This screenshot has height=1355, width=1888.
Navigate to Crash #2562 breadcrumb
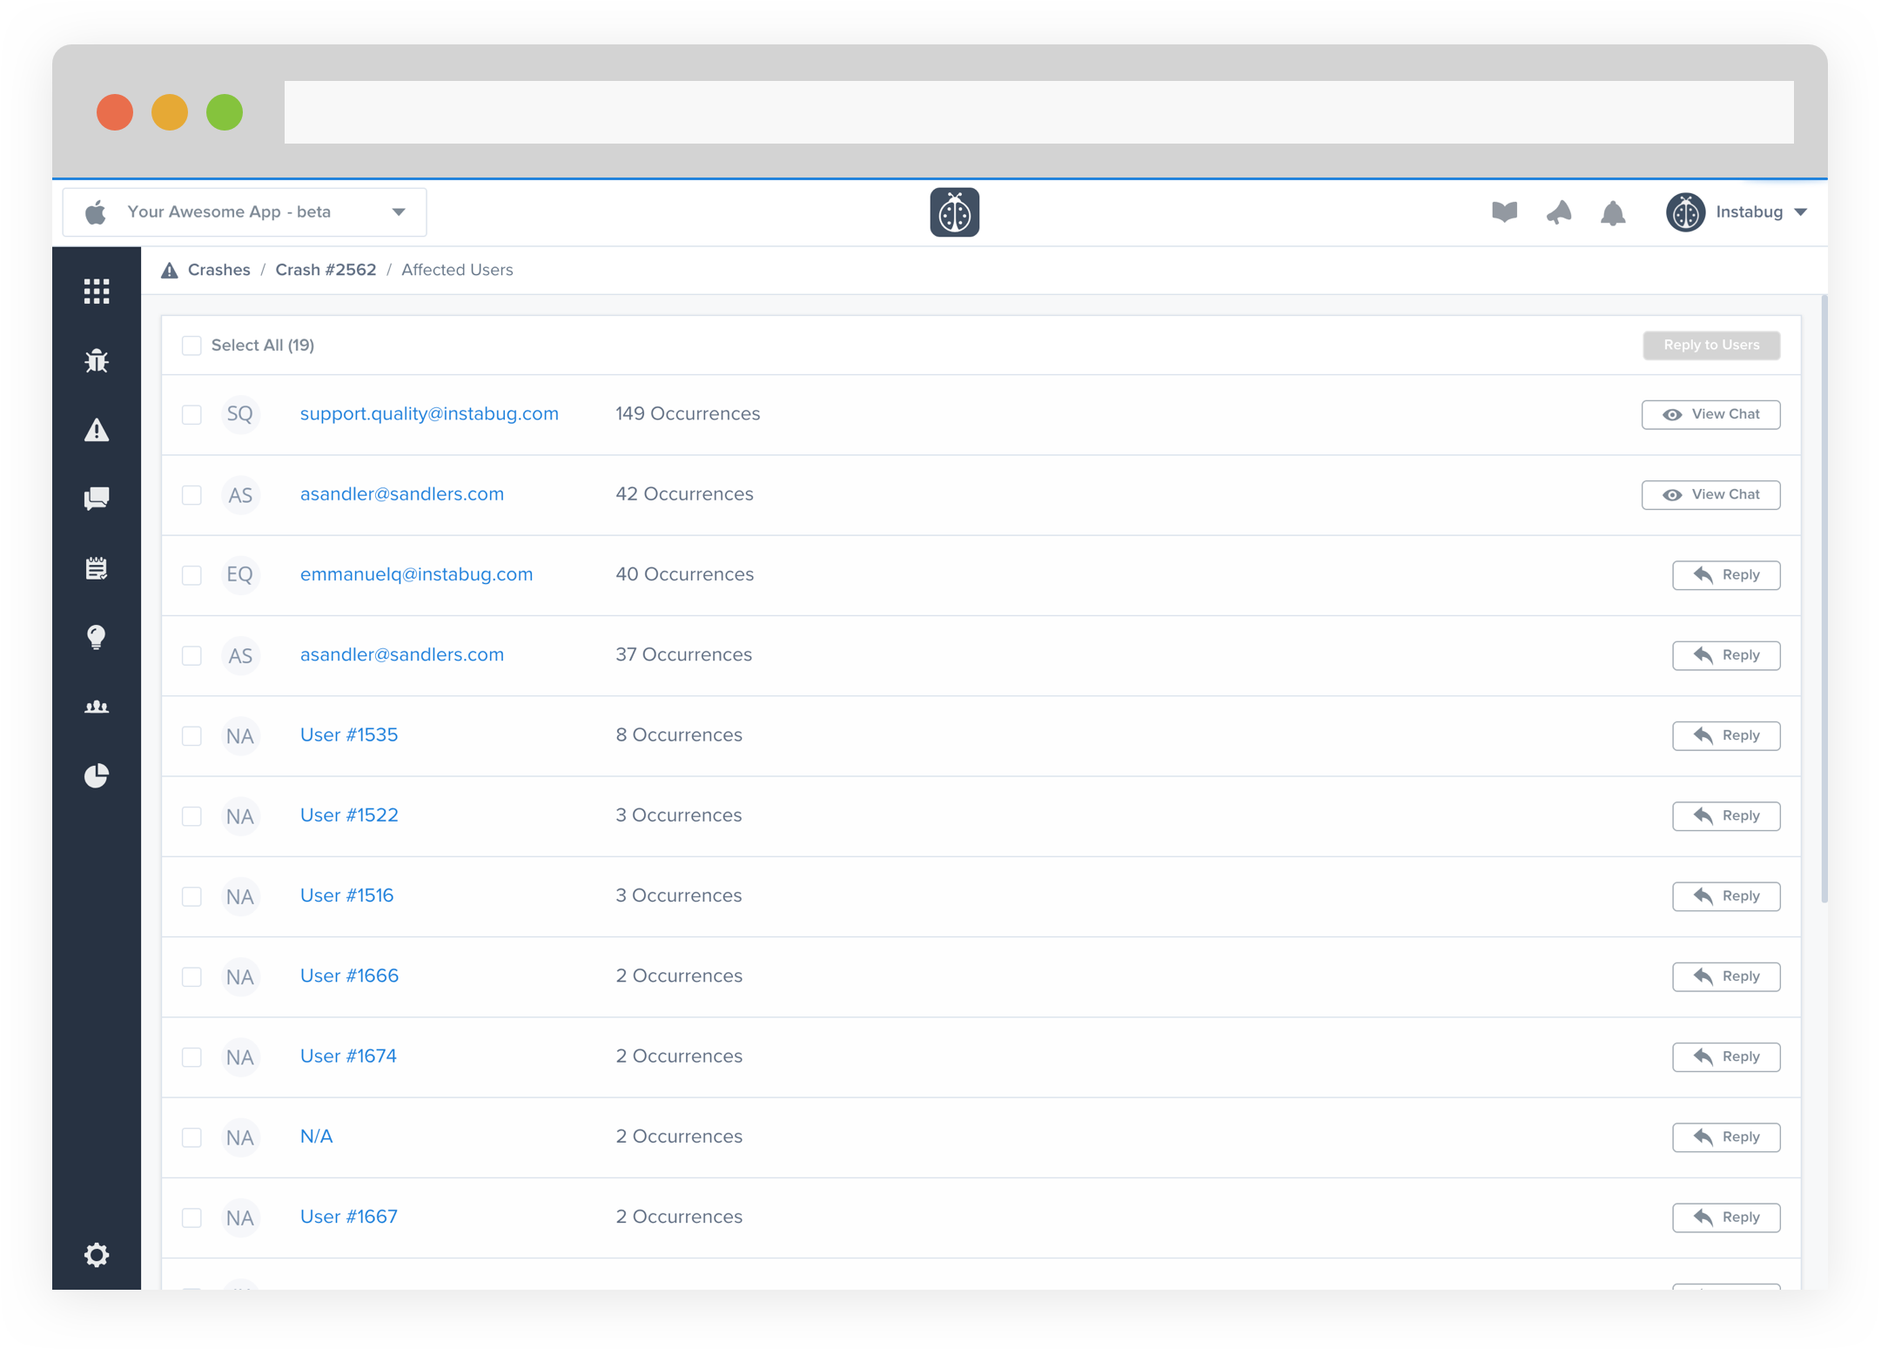tap(326, 270)
